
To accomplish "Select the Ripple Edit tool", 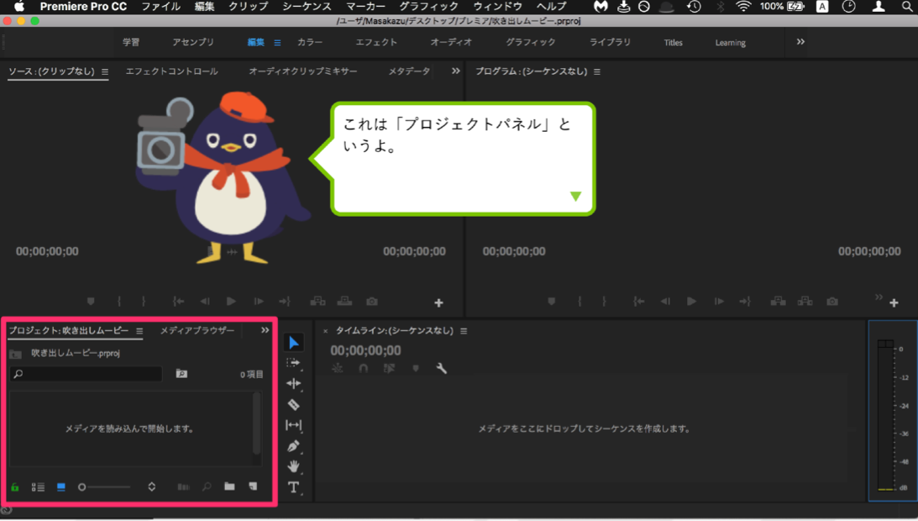I will point(293,384).
